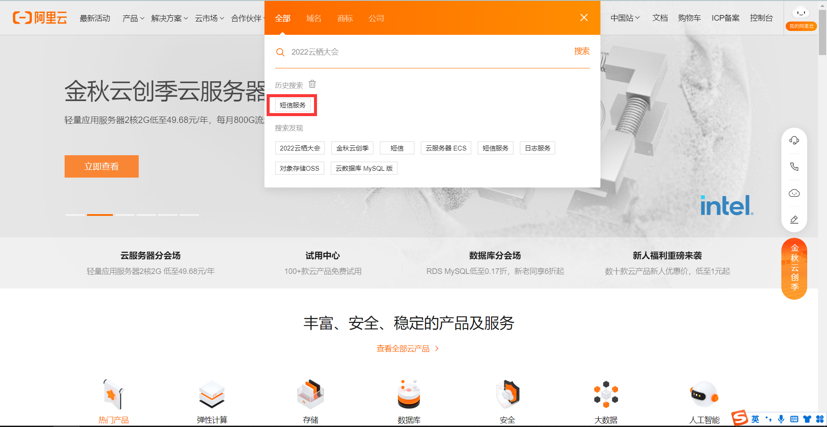Click the magnifier search icon
Image resolution: width=827 pixels, height=427 pixels.
click(280, 52)
